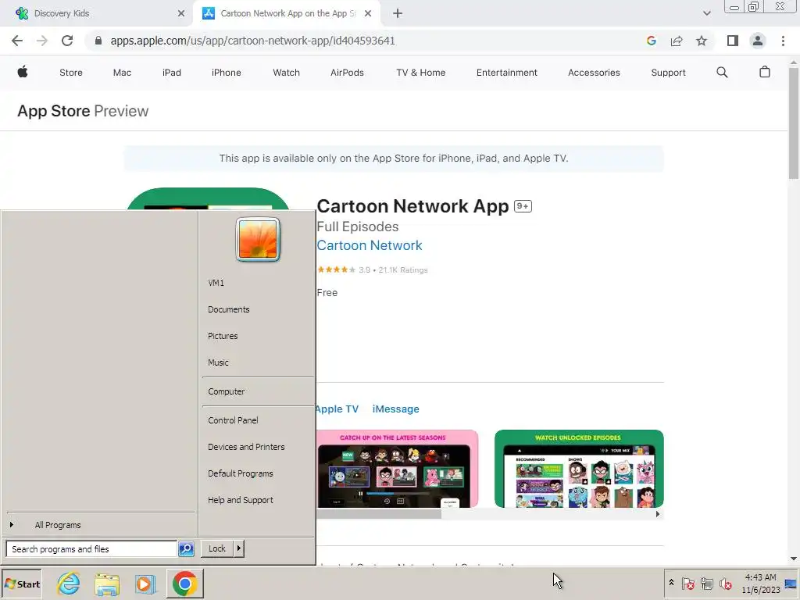Click the iMessage screenshots link

[396, 409]
